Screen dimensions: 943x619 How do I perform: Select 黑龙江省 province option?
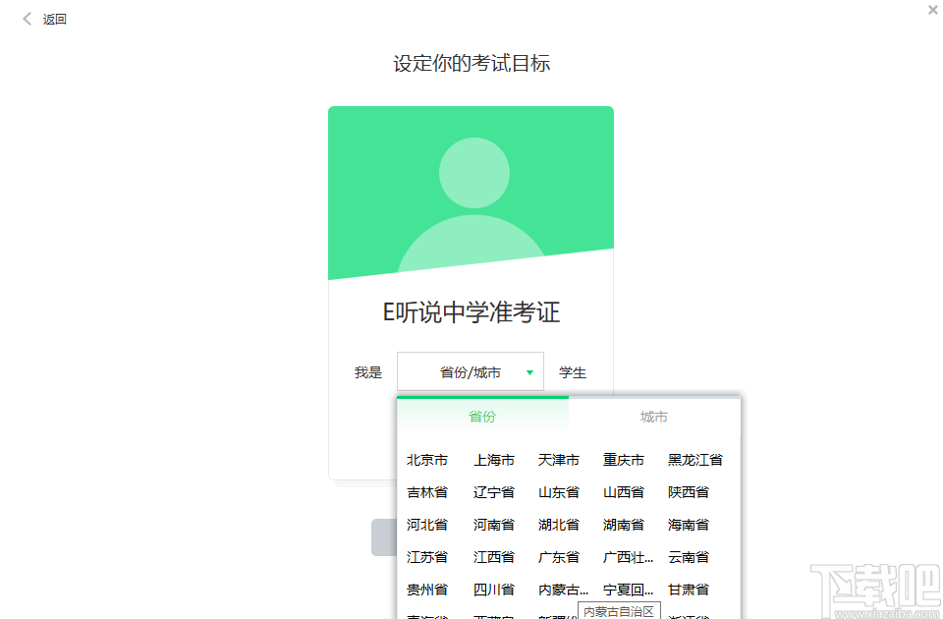pos(695,459)
